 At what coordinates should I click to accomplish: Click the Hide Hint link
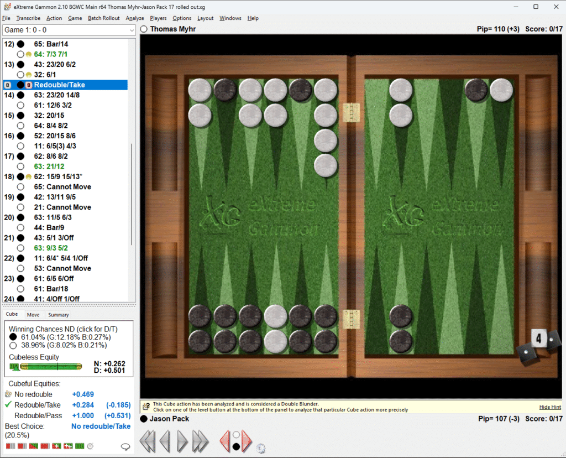[x=550, y=407]
